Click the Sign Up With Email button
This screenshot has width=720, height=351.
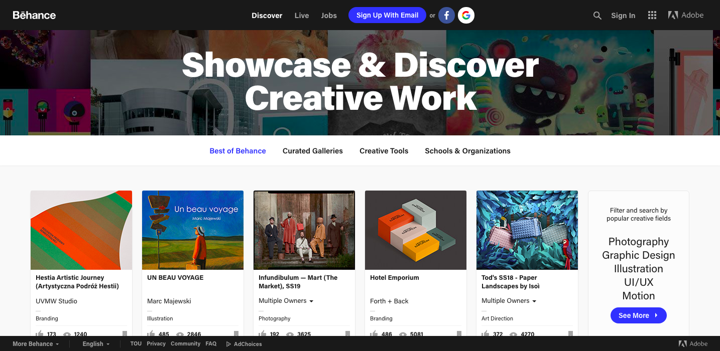[x=387, y=15]
